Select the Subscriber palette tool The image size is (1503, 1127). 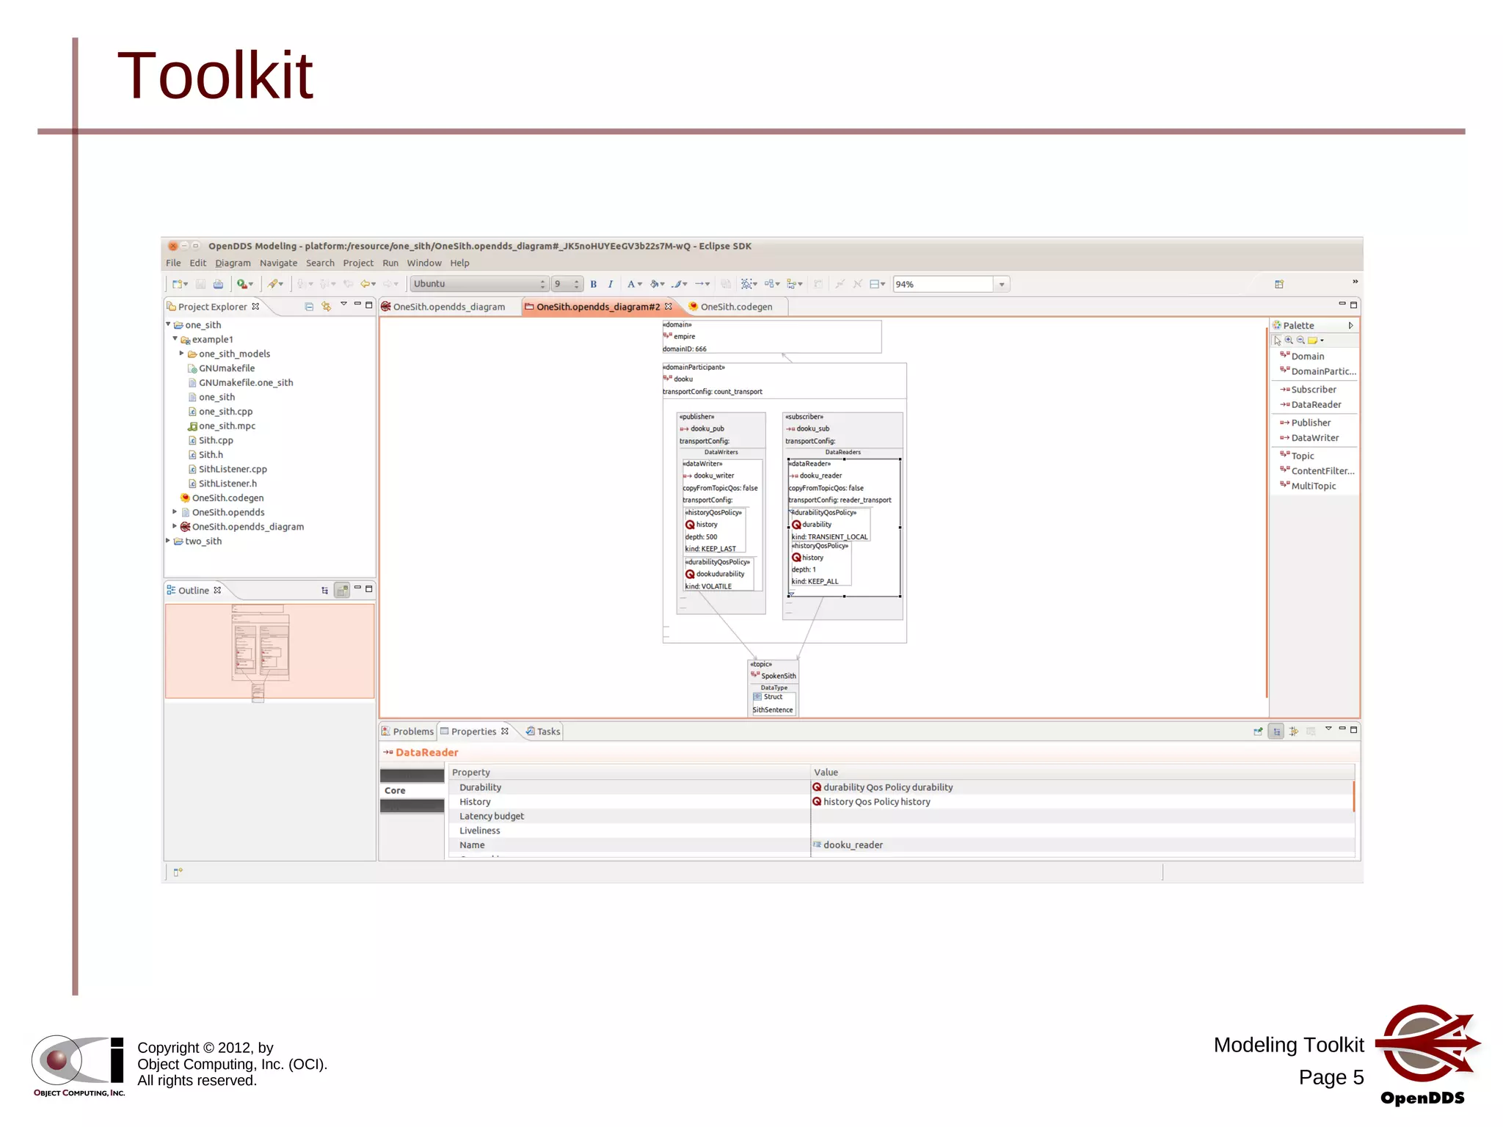pos(1309,390)
